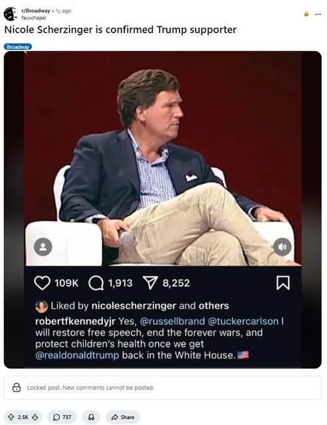The image size is (327, 425).
Task: Open nicolescherzinger profile avatar
Action: coord(41,306)
